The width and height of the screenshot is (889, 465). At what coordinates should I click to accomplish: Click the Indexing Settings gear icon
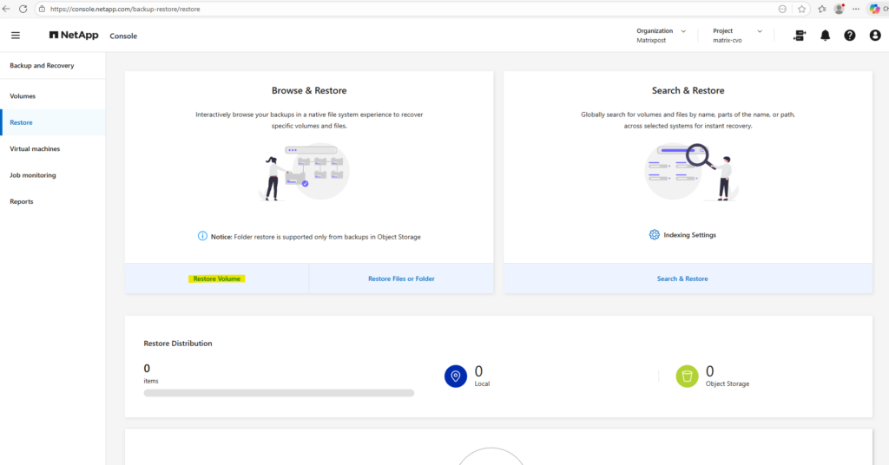(x=655, y=235)
